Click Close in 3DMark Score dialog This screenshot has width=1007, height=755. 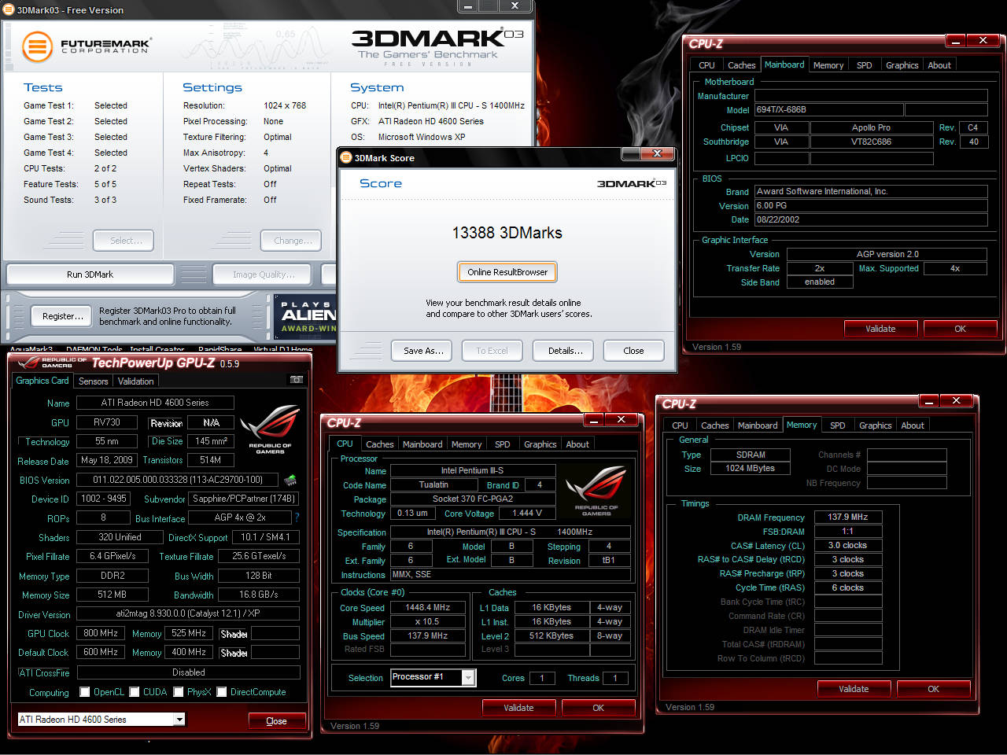(x=633, y=351)
